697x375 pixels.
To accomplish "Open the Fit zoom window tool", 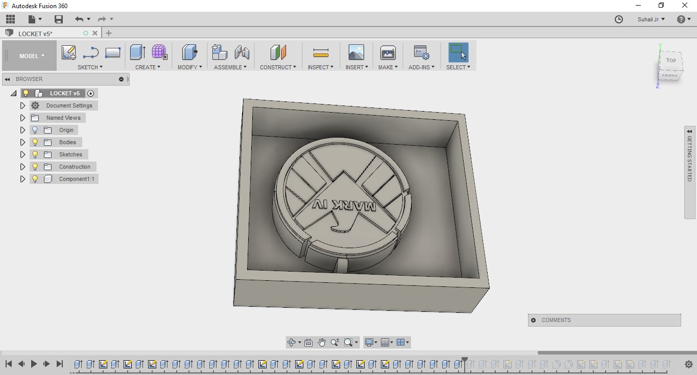I will click(x=349, y=342).
